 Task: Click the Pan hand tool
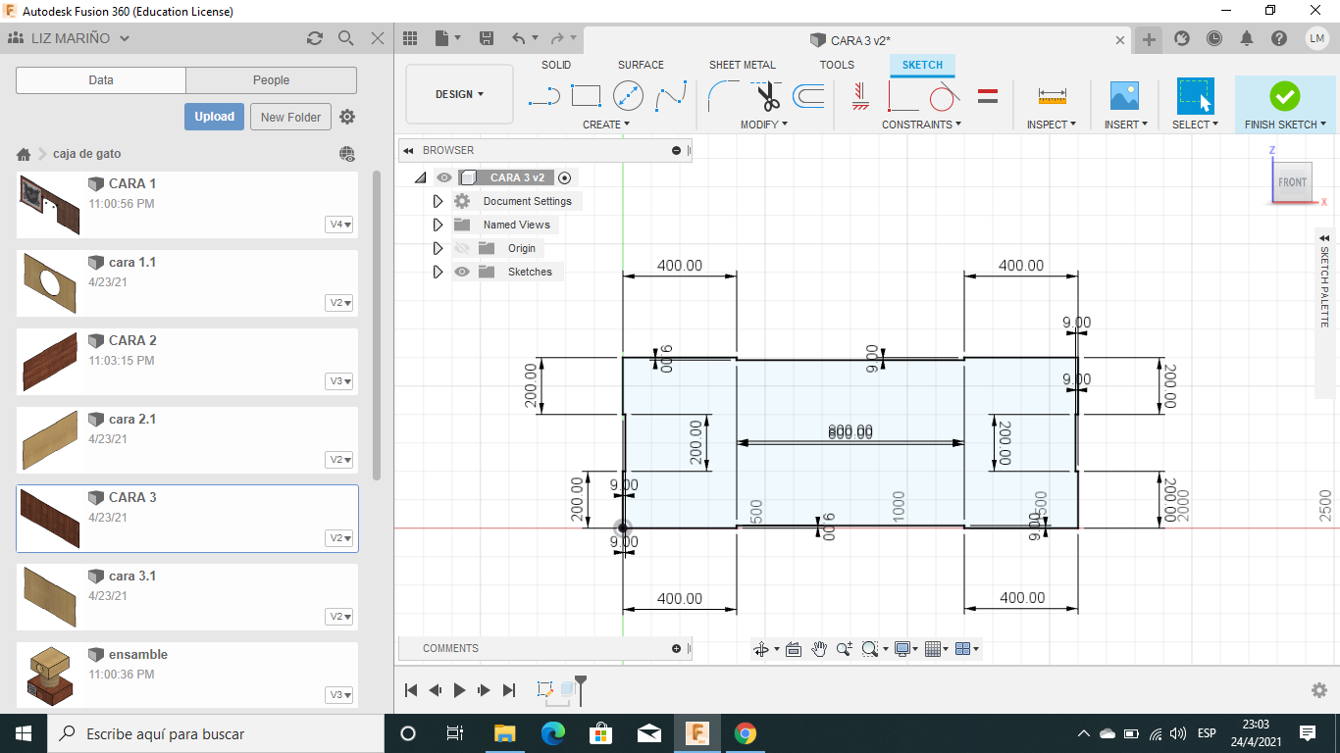click(x=819, y=649)
